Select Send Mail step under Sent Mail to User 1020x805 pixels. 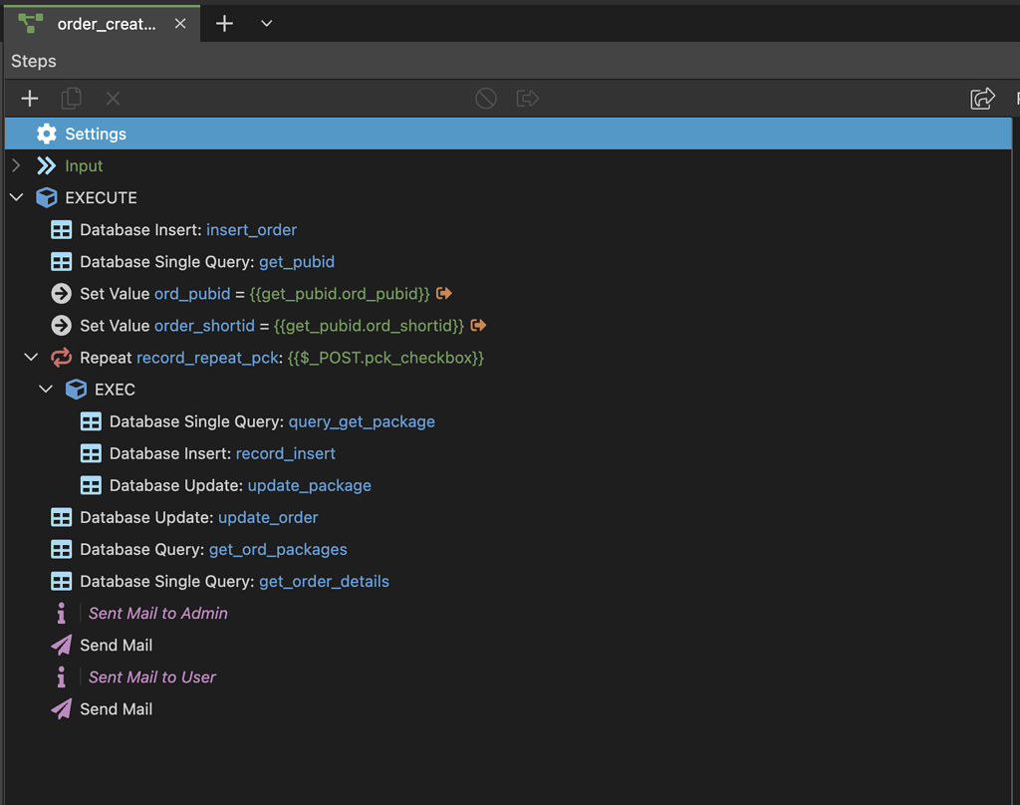point(116,709)
